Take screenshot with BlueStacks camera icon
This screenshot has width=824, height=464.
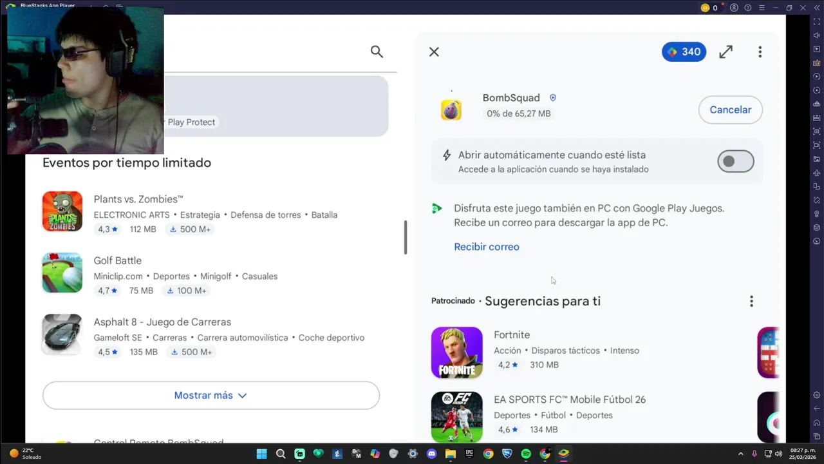click(x=817, y=131)
